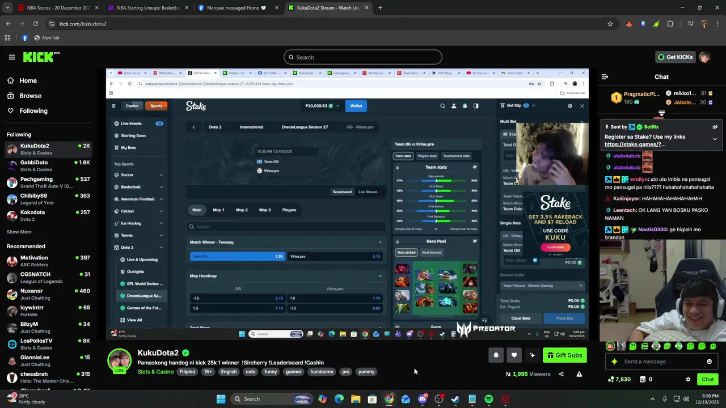Click the green Chat send button

pyautogui.click(x=708, y=380)
